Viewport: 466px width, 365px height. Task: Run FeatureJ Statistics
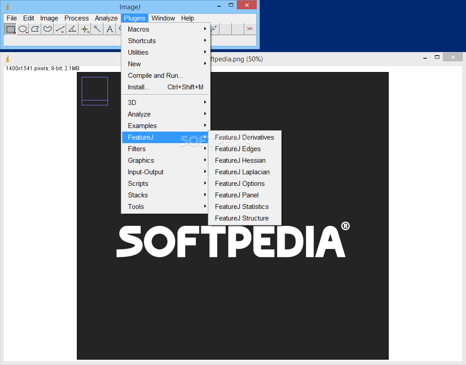tap(245, 207)
